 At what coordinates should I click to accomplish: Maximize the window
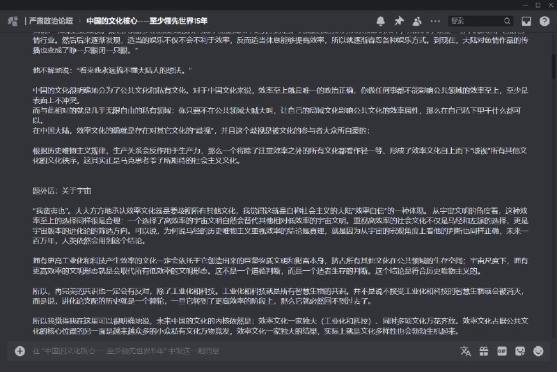click(x=538, y=5)
